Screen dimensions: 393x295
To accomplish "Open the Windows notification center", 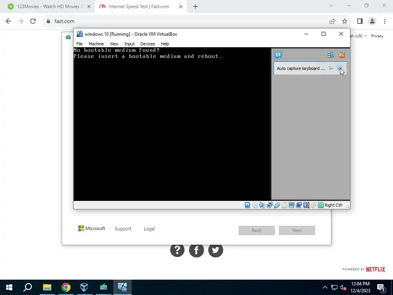I will 381,287.
